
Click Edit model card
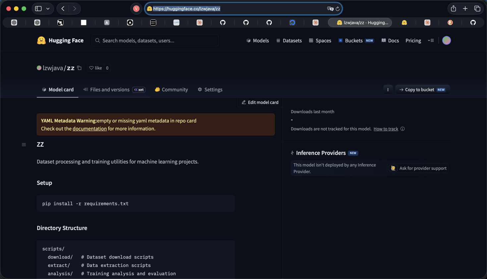260,102
